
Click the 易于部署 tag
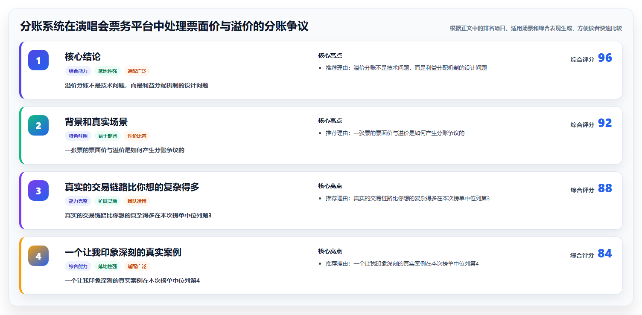point(108,136)
